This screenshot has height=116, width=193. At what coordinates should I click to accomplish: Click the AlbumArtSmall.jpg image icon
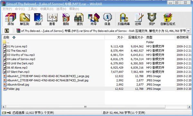coord(5,84)
